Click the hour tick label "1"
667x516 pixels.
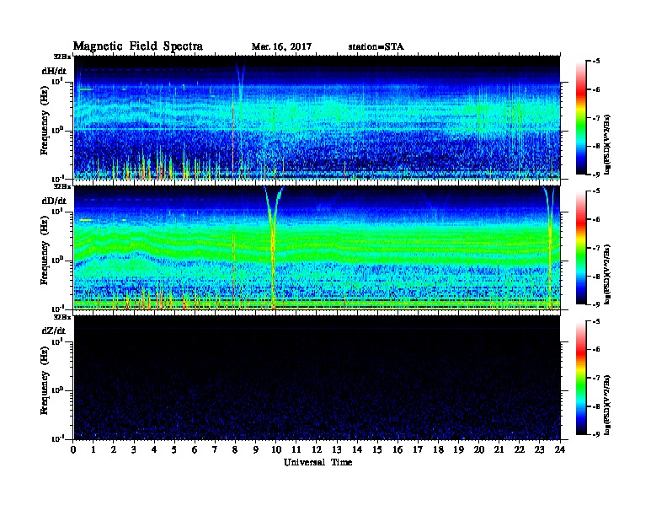pyautogui.click(x=93, y=449)
